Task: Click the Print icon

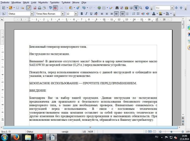Action: [40, 8]
